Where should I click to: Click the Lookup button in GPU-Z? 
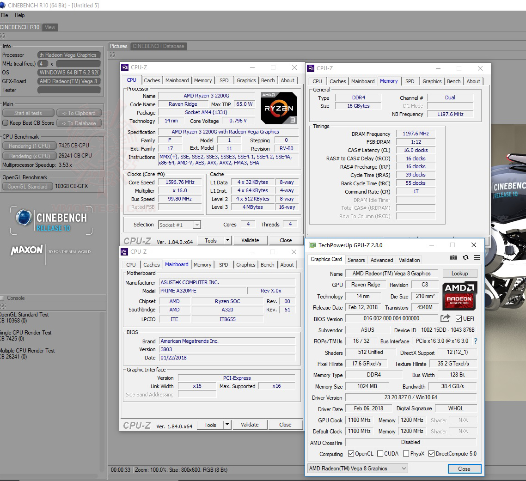(x=460, y=273)
